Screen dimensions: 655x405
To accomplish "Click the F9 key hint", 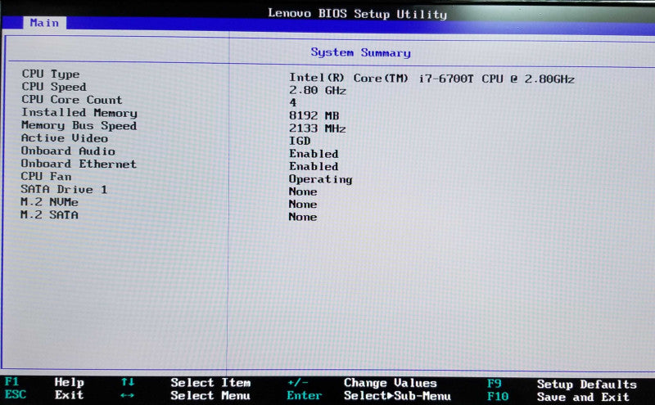I will click(495, 383).
